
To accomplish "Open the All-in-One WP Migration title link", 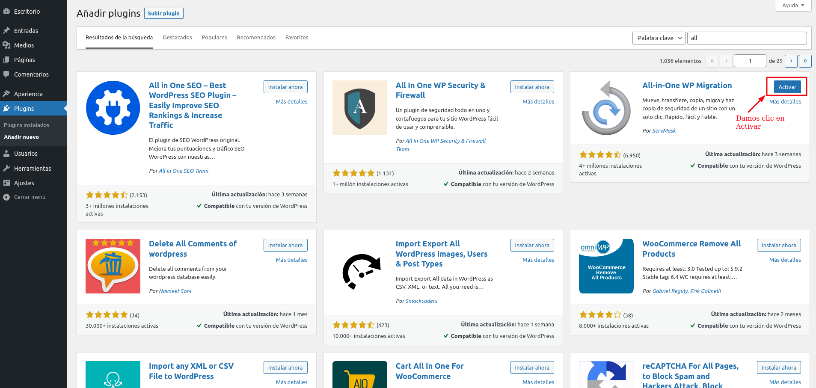I will [x=687, y=86].
